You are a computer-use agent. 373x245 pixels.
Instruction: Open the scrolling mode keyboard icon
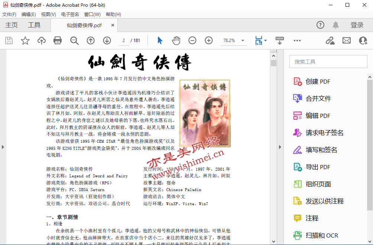coord(279,41)
